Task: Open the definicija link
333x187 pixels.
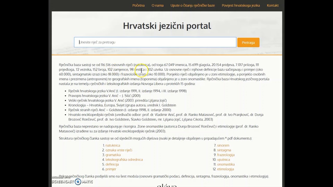Action: [112, 164]
